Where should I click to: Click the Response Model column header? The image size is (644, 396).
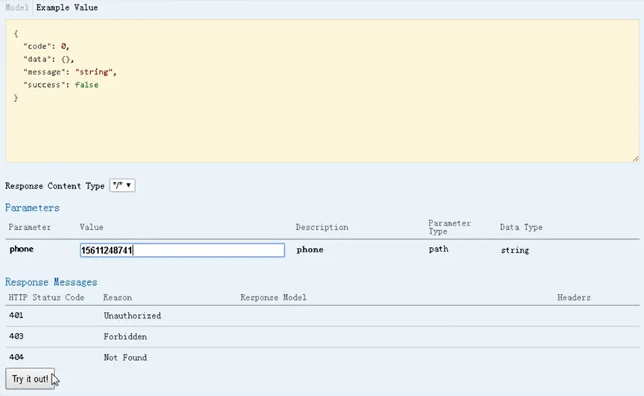click(273, 298)
